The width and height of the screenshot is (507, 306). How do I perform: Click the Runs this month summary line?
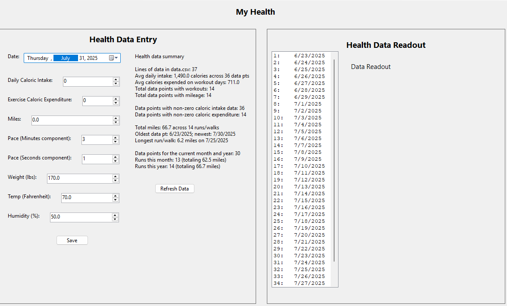click(x=180, y=160)
